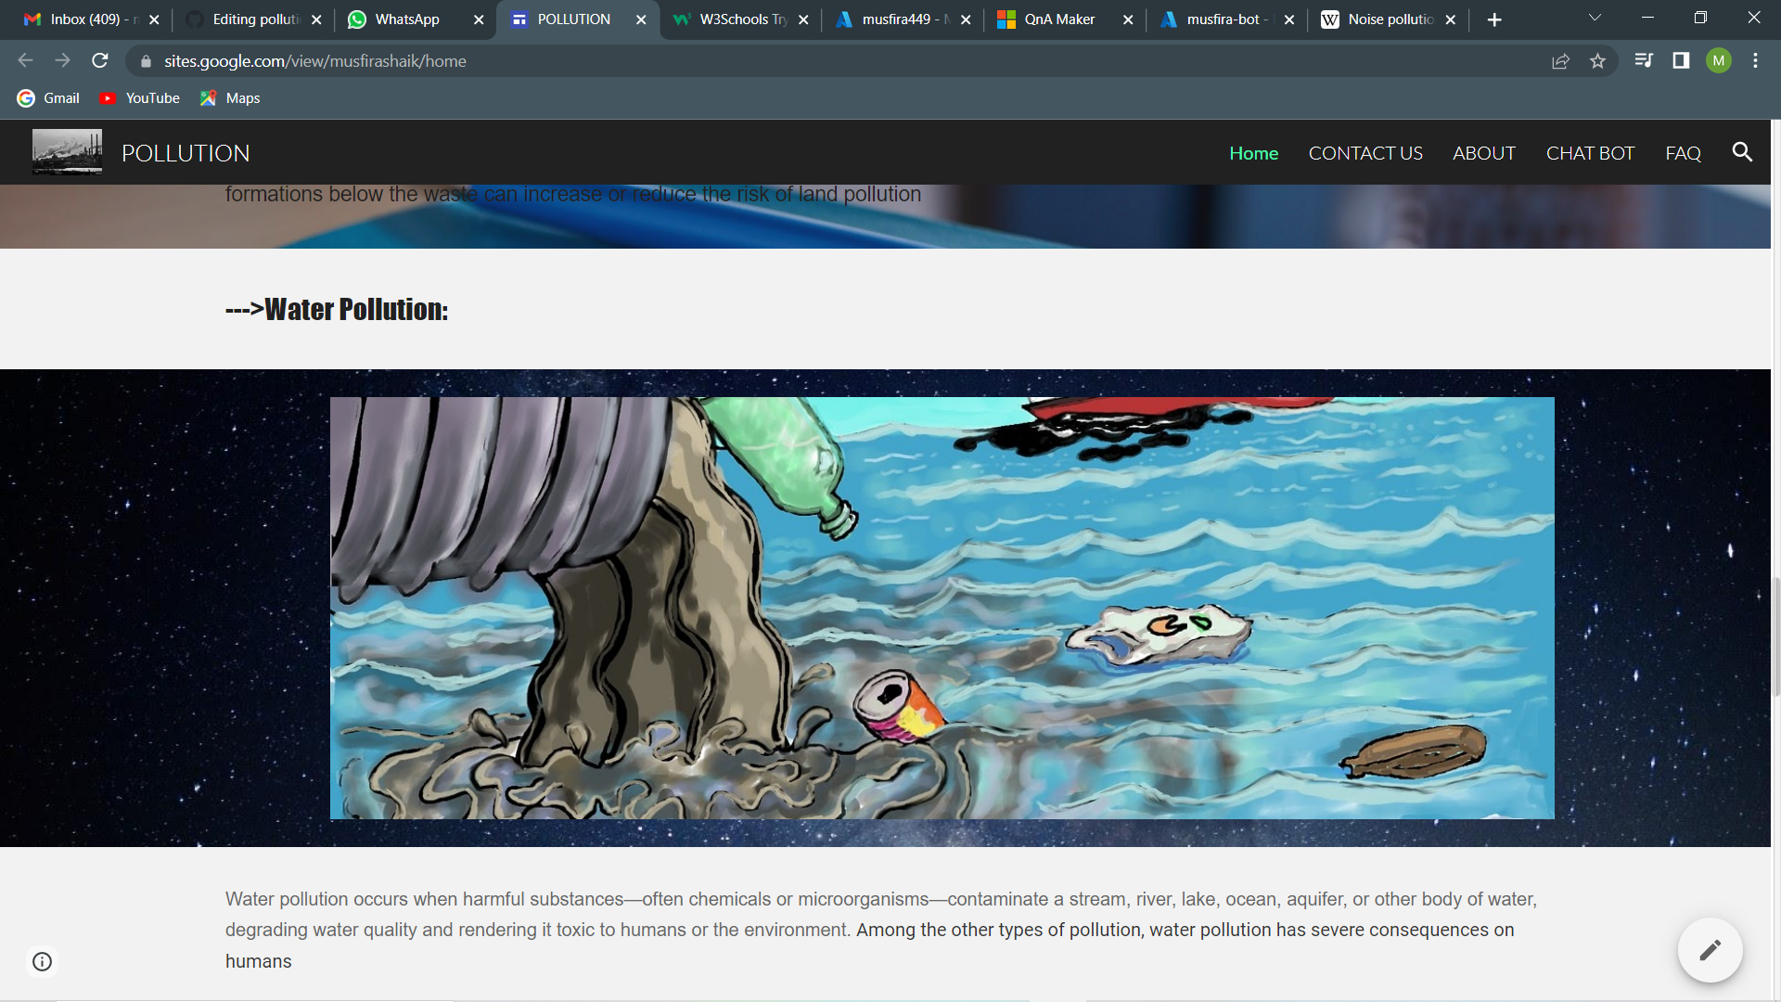Open Chrome's three-dot menu
This screenshot has width=1781, height=1002.
click(1755, 60)
